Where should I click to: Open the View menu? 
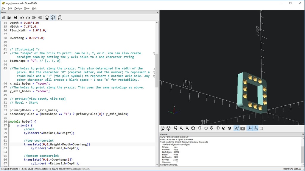point(27,8)
